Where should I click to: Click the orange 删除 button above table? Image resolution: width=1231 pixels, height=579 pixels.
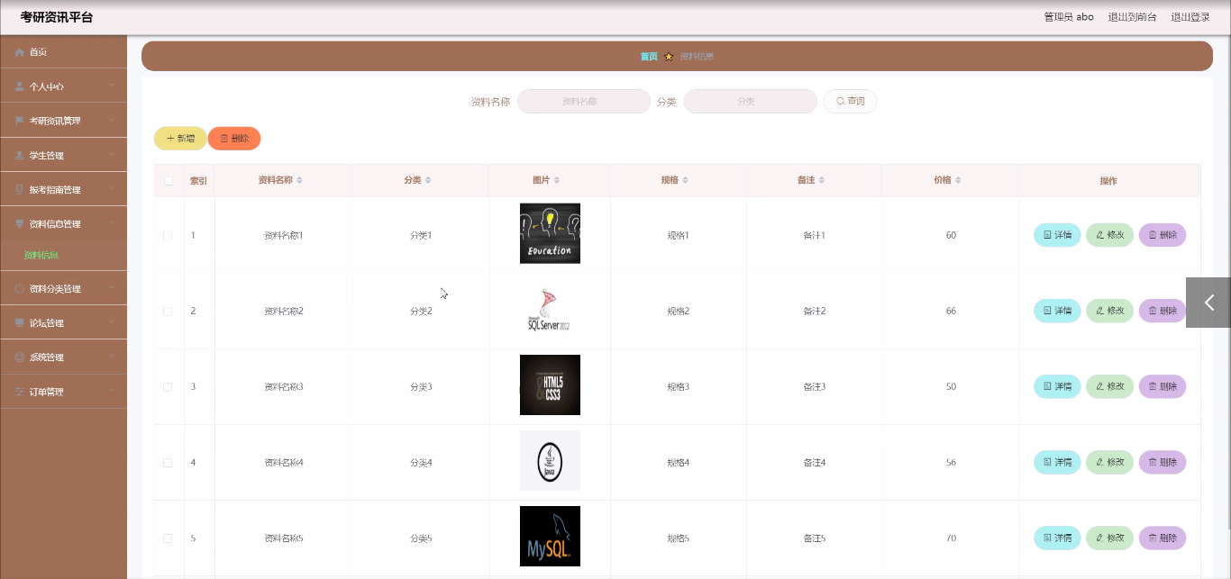234,139
